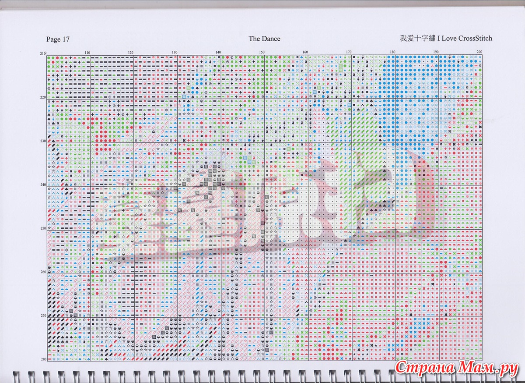The image size is (525, 383).
Task: Click column number 170 on top ruler
Action: coord(349,53)
